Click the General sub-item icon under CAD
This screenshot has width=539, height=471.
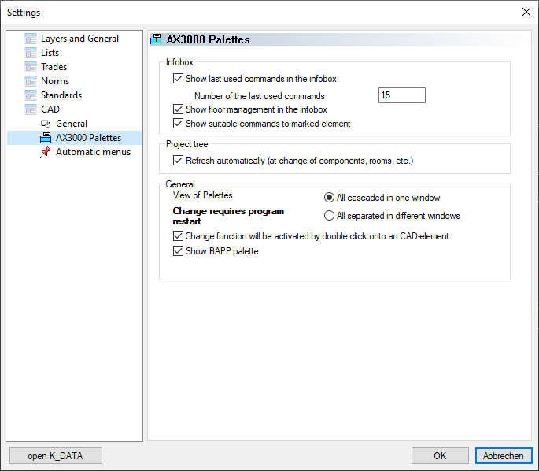[x=46, y=124]
